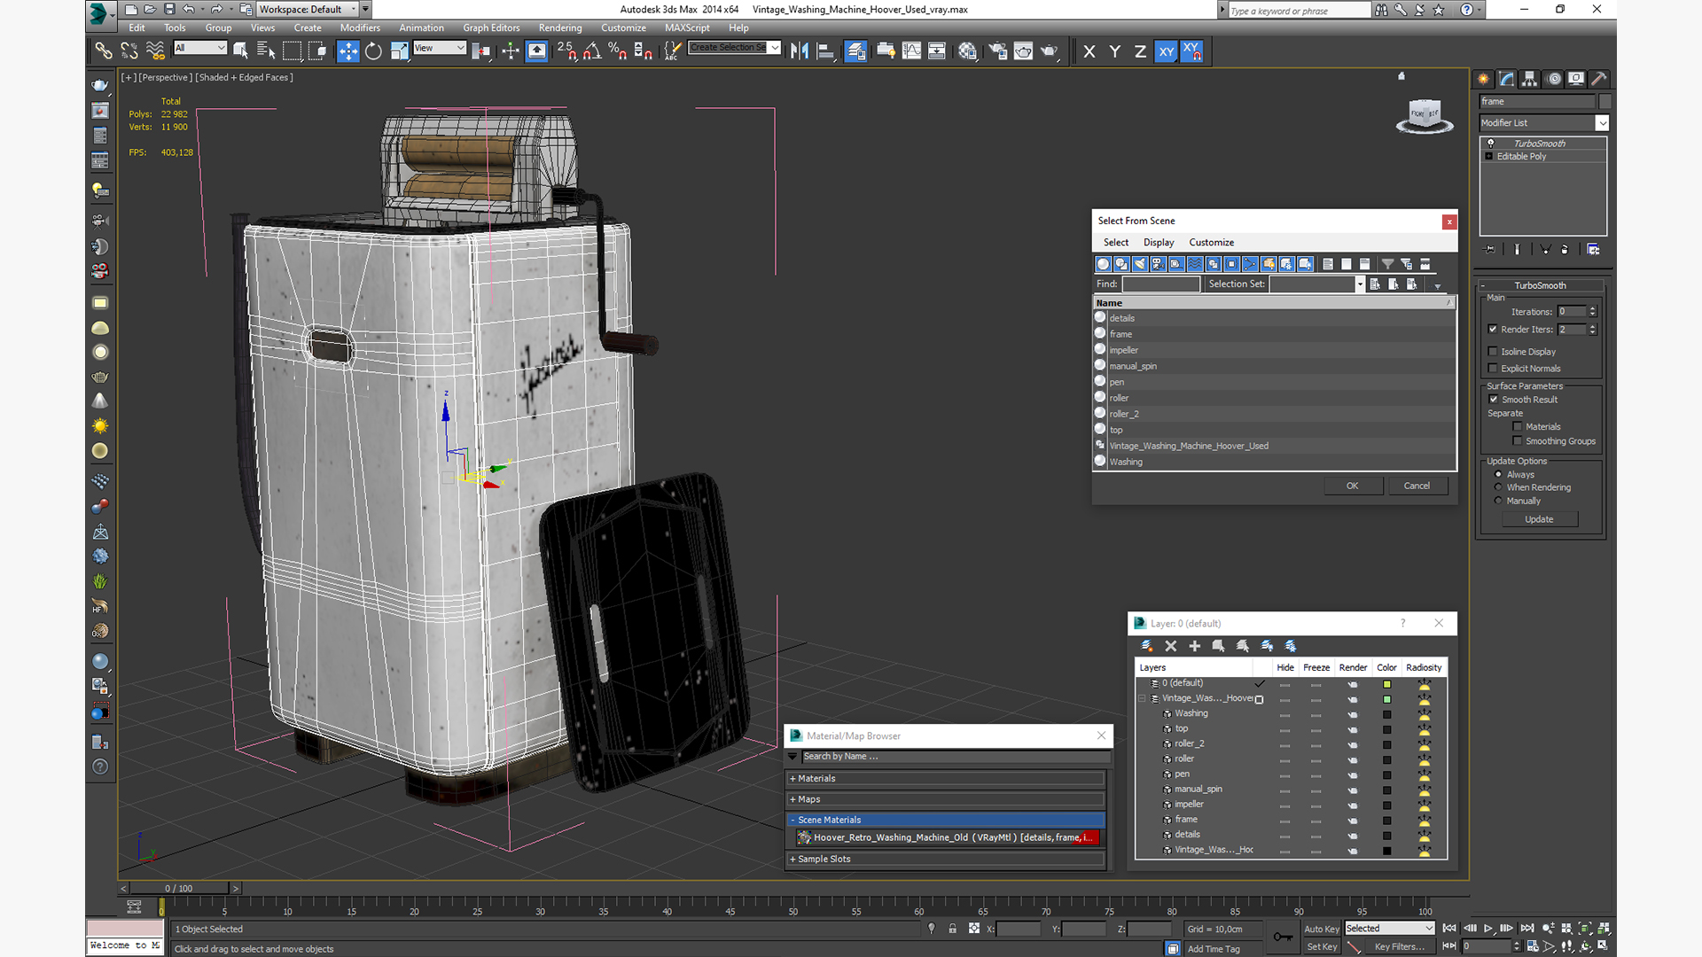Image resolution: width=1702 pixels, height=957 pixels.
Task: Click the Select and Link tool
Action: click(x=104, y=51)
